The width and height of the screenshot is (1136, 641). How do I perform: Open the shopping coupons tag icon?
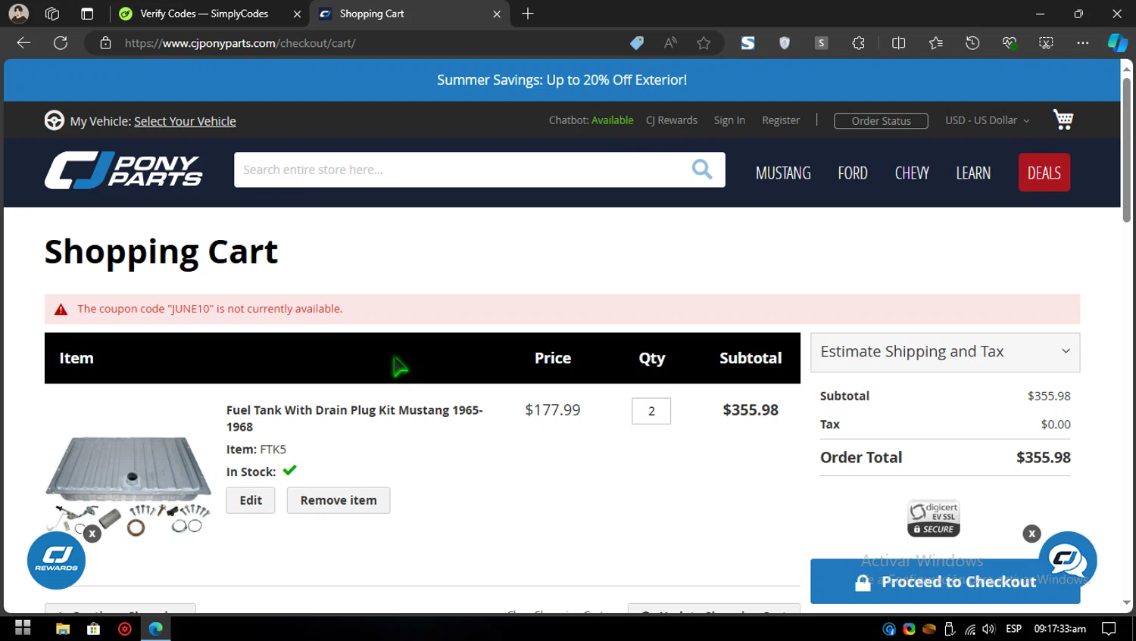point(637,43)
